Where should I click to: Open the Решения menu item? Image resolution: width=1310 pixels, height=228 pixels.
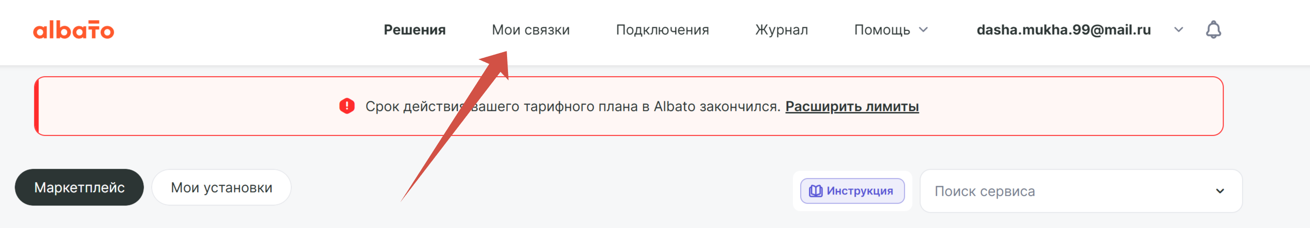pyautogui.click(x=414, y=30)
